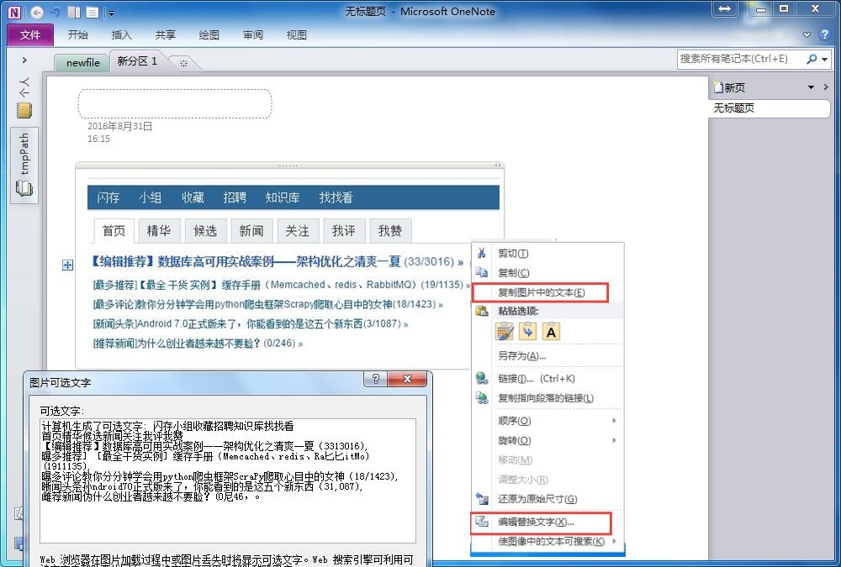Click inserted webpage screenshot image
Viewport: 841px width, 567px height.
pyautogui.click(x=279, y=268)
